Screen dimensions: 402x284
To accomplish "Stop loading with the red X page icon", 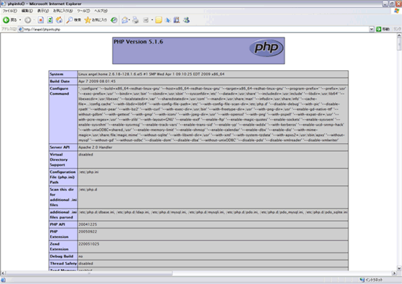I will [41, 20].
